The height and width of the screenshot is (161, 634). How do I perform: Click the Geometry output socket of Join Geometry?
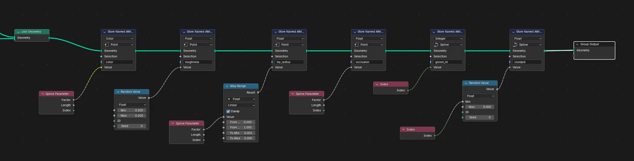click(50, 38)
